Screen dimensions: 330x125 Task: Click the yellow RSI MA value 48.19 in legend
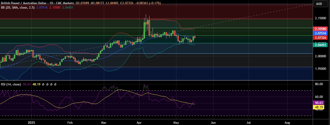pos(36,84)
